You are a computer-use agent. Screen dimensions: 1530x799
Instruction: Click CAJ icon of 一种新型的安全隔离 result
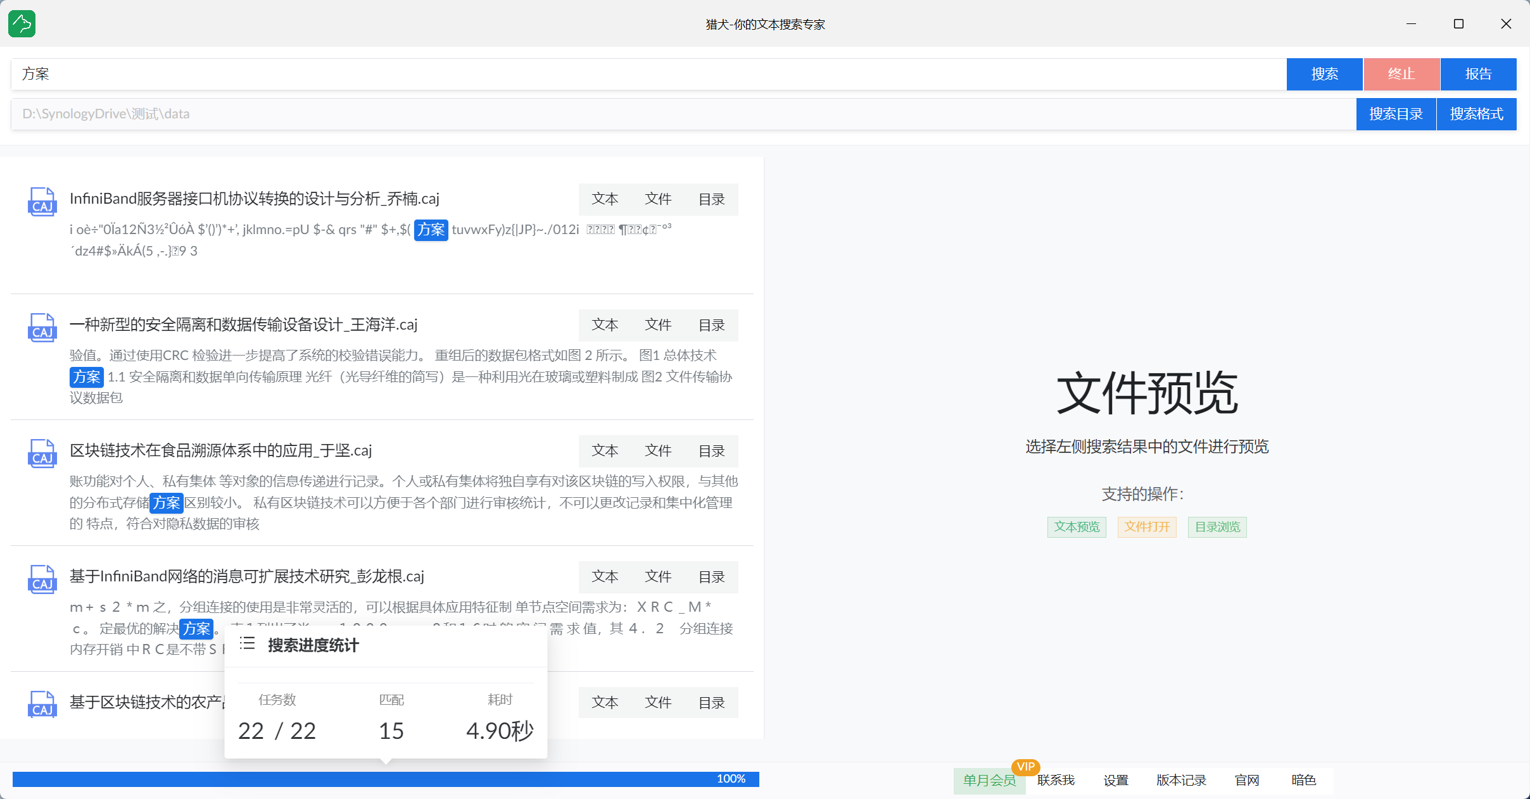[x=42, y=328]
